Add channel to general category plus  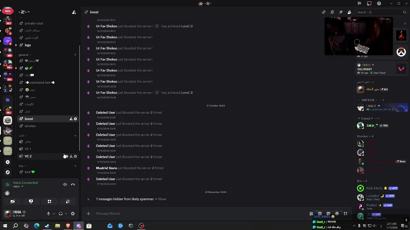pyautogui.click(x=75, y=55)
